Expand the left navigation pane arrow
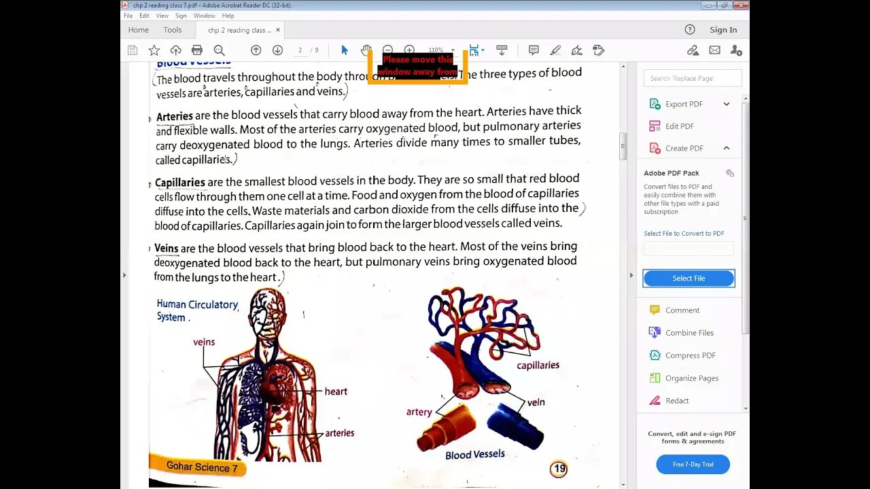This screenshot has width=870, height=489. 124,275
